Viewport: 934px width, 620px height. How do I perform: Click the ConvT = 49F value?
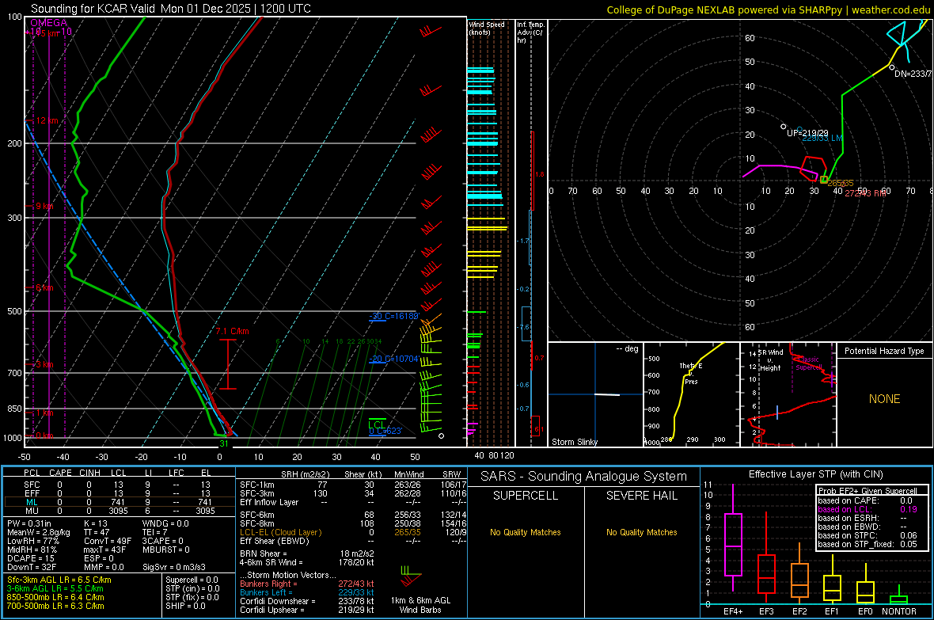107,542
